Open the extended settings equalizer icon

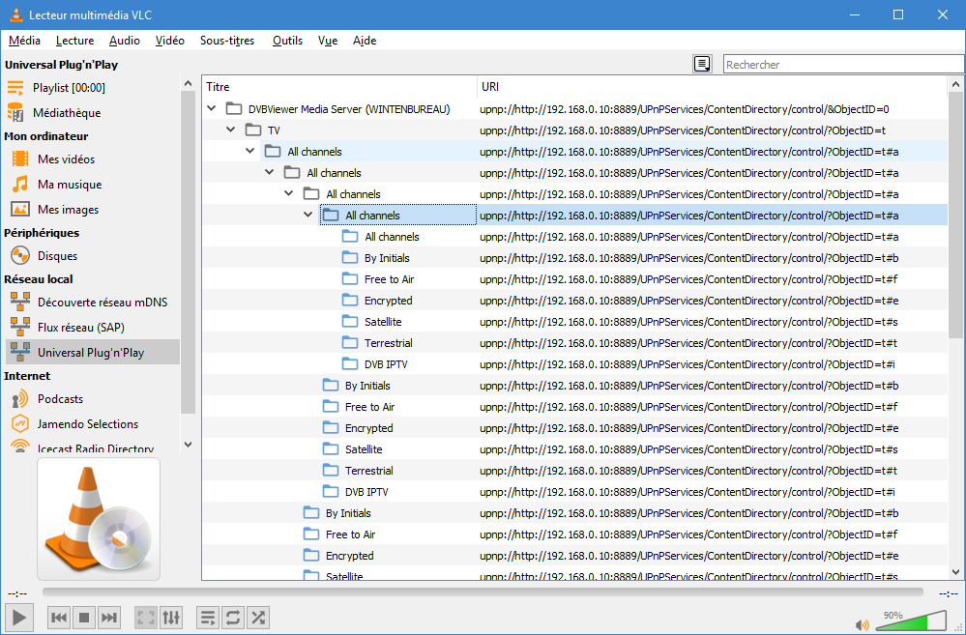click(171, 617)
